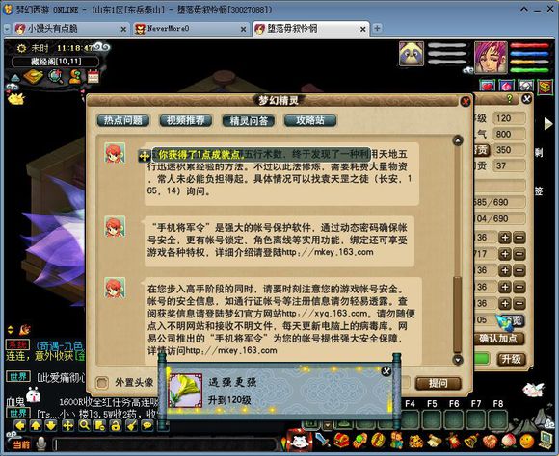Image resolution: width=559 pixels, height=456 pixels.
Task: Open the 攻略站 tab
Action: [x=310, y=120]
